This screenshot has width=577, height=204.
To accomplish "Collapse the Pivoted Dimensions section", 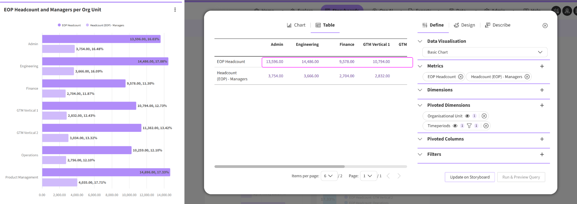I will [x=420, y=105].
